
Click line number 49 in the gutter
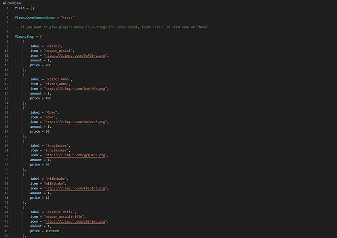[x=4, y=236]
